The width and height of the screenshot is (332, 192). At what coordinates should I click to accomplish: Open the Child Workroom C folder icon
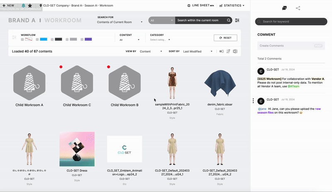[x=77, y=83]
